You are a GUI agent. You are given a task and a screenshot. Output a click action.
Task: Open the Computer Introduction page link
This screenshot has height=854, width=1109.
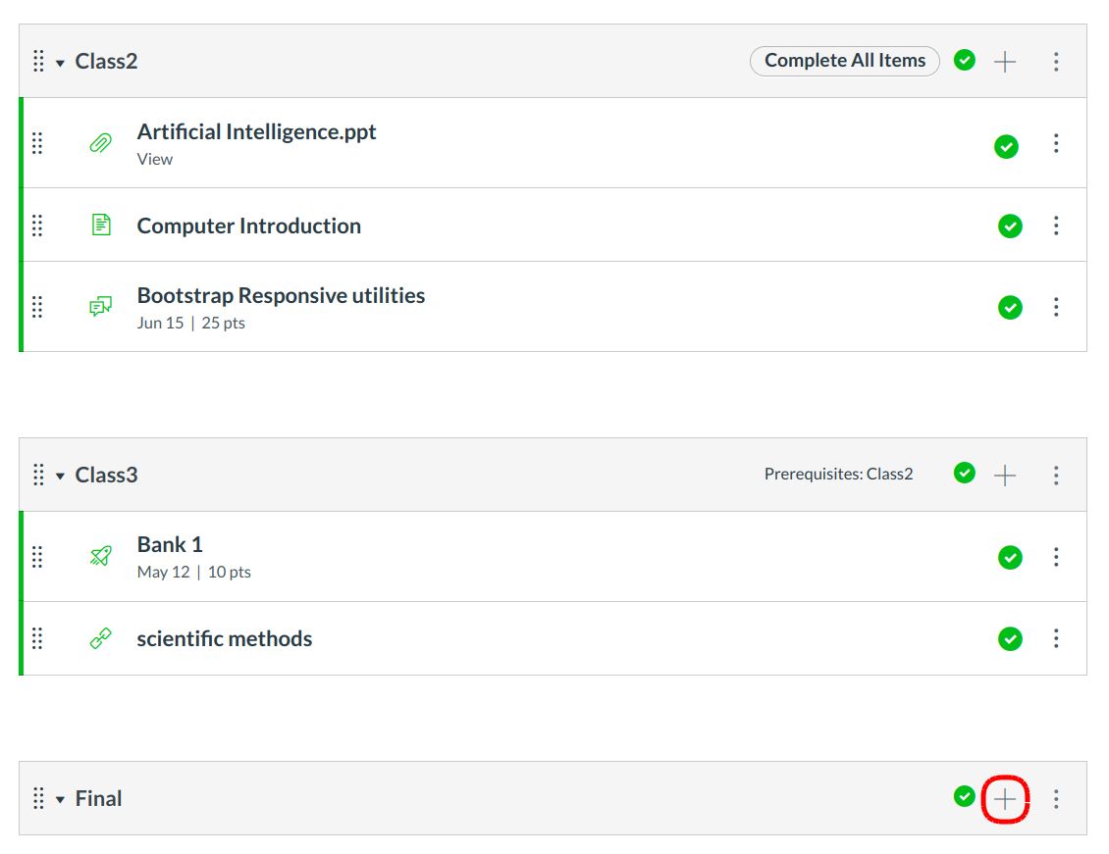248,226
